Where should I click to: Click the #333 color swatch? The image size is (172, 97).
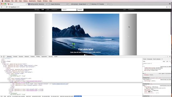point(149,92)
